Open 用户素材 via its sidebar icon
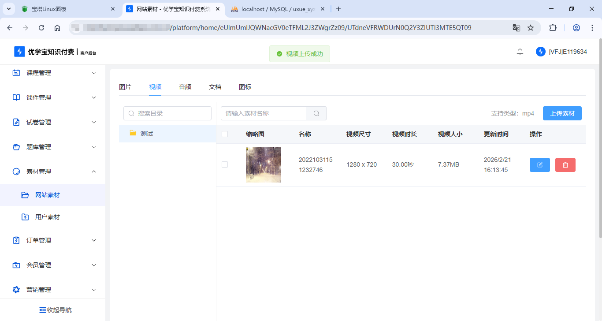 (x=25, y=216)
